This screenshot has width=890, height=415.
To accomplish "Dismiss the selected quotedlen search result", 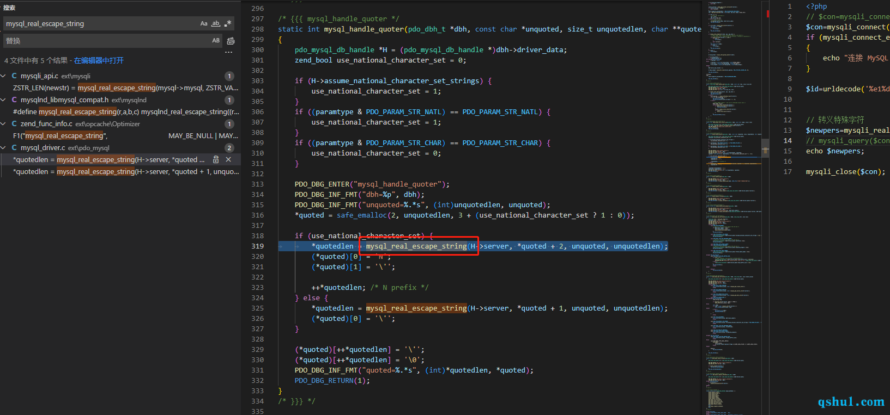I will [x=228, y=159].
